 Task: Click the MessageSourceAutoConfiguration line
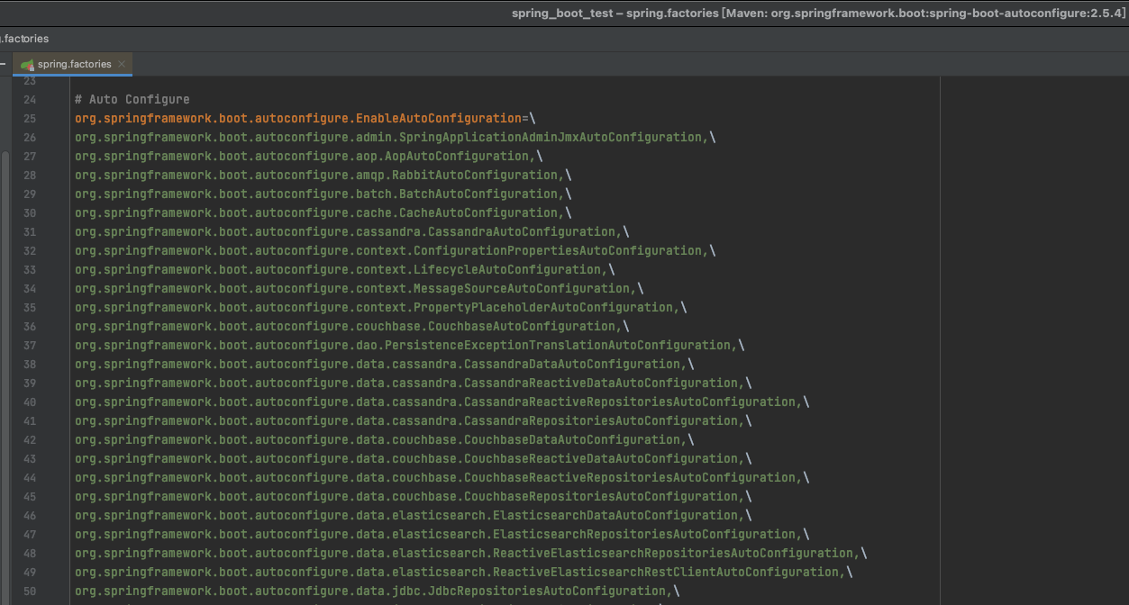pos(360,288)
